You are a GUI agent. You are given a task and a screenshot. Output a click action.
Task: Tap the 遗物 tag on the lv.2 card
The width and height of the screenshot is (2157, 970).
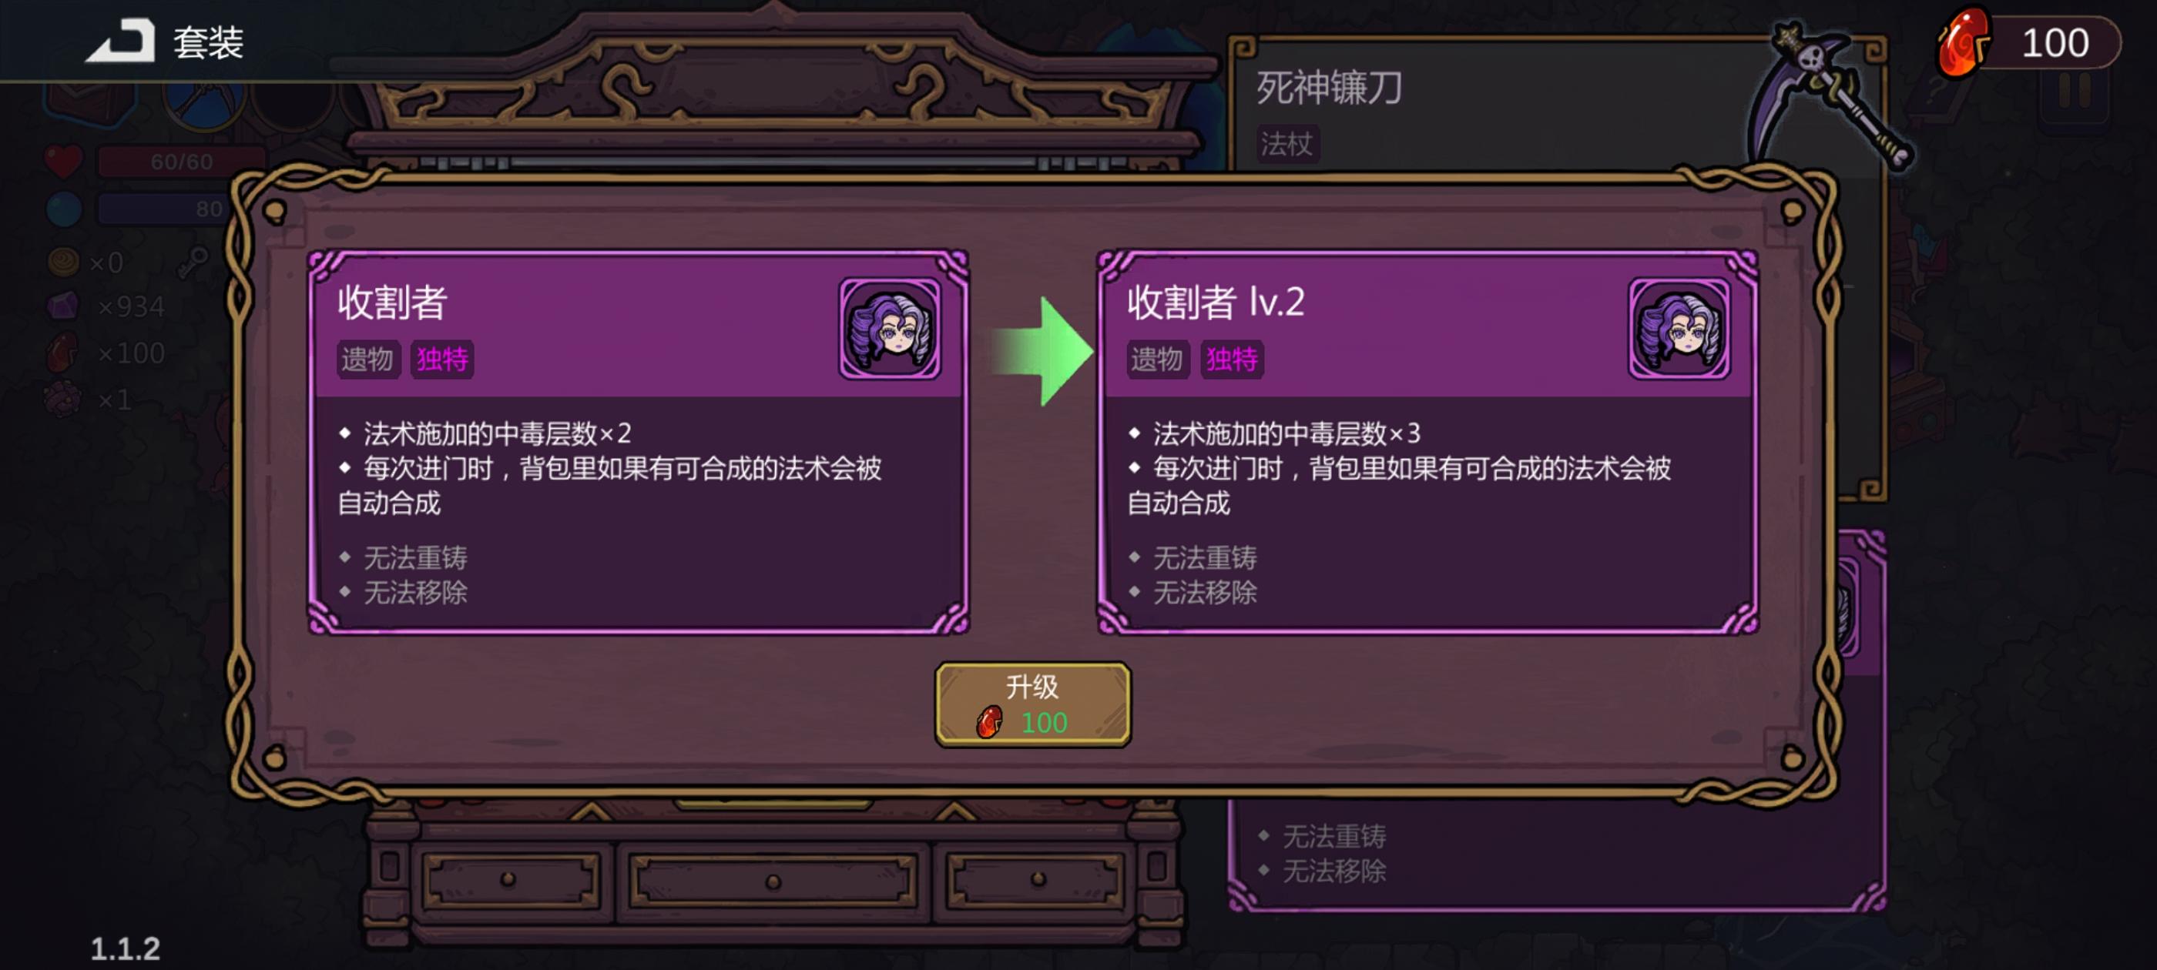click(1156, 359)
